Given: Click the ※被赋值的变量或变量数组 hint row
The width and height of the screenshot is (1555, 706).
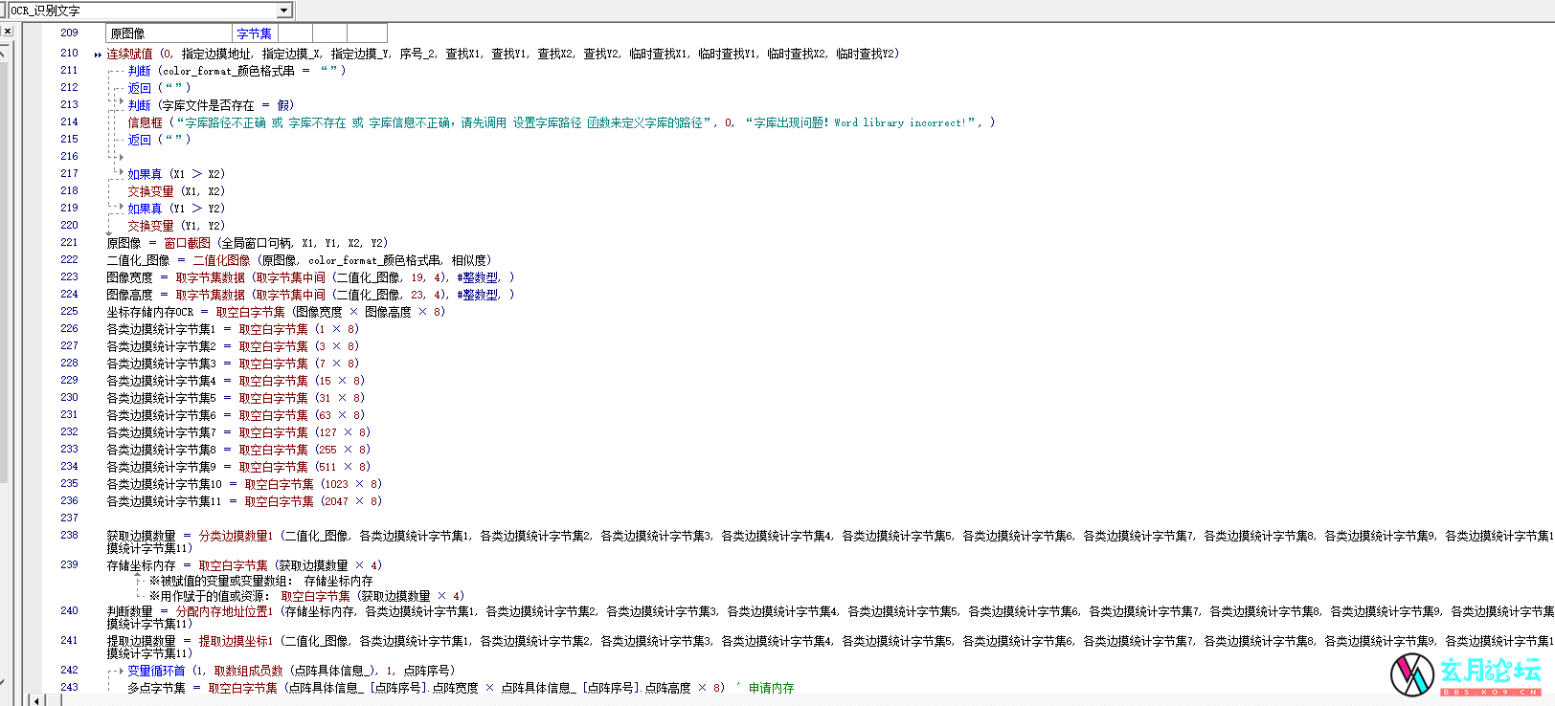Looking at the screenshot, I should 261,581.
